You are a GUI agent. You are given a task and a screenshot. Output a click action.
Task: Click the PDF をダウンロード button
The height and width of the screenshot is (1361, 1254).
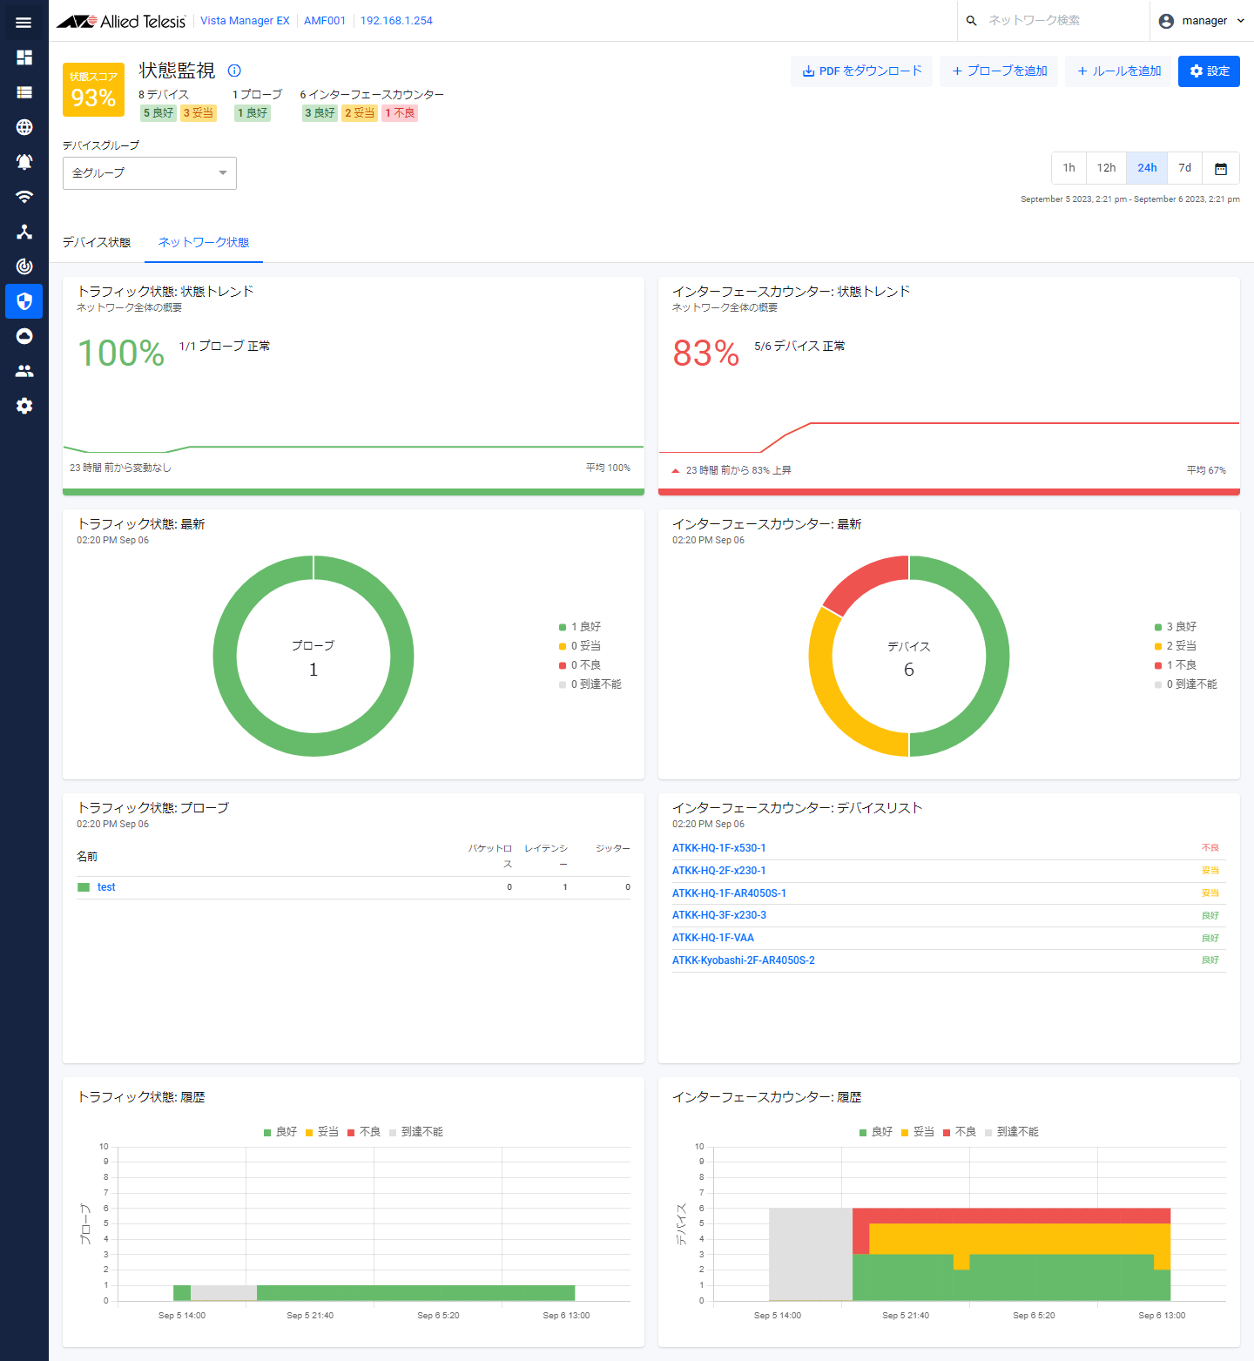[861, 71]
